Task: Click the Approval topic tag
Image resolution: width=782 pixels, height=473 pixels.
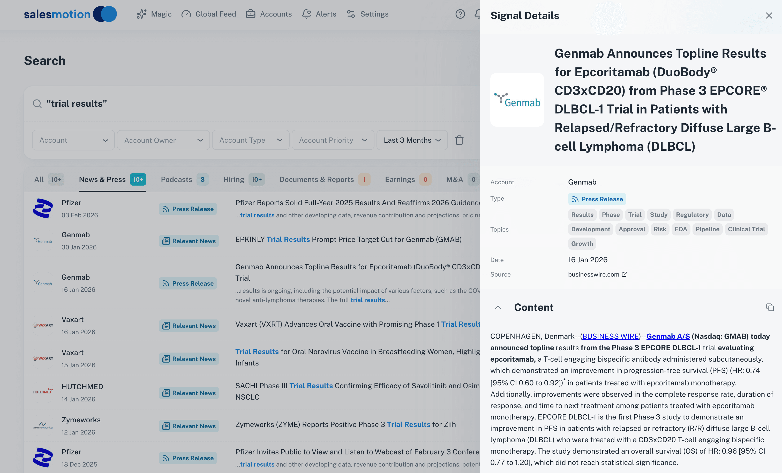Action: [631, 229]
